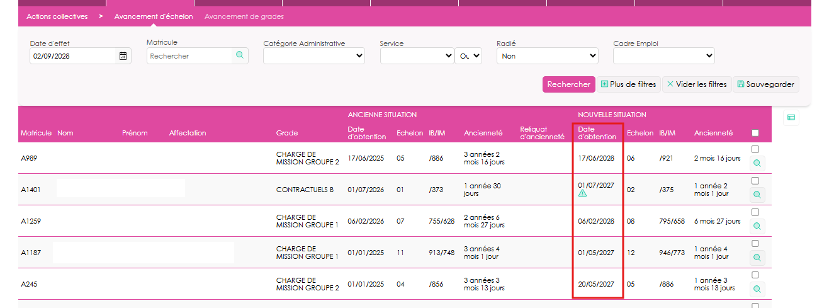The height and width of the screenshot is (308, 817).
Task: Select matricule cell A1187
Action: (31, 253)
